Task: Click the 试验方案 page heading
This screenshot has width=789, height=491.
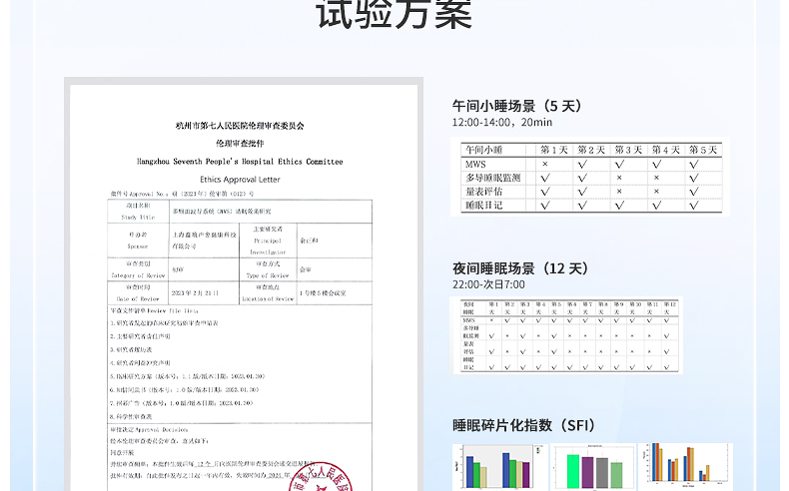Action: pyautogui.click(x=394, y=15)
